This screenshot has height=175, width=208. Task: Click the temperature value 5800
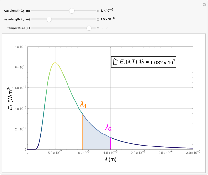pyautogui.click(x=105, y=28)
